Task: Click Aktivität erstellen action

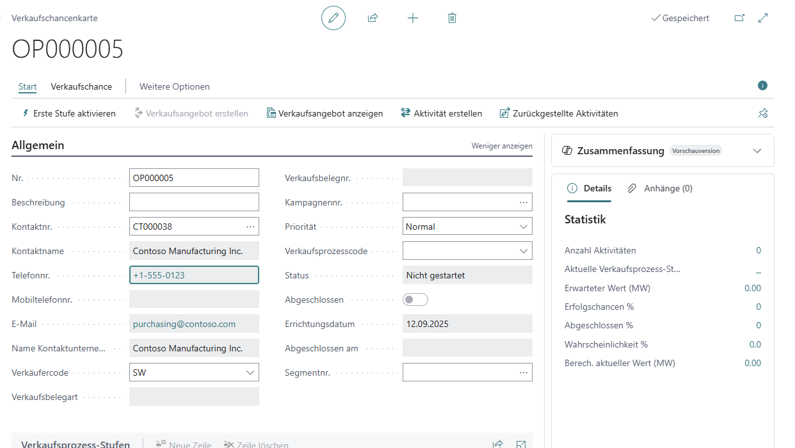Action: (441, 113)
